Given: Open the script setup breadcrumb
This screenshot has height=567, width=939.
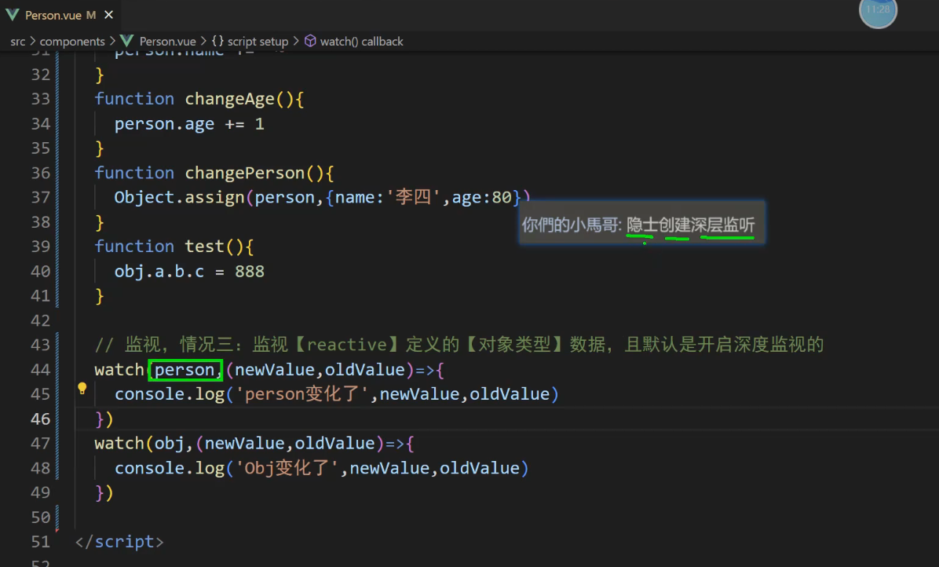Looking at the screenshot, I should tap(258, 42).
